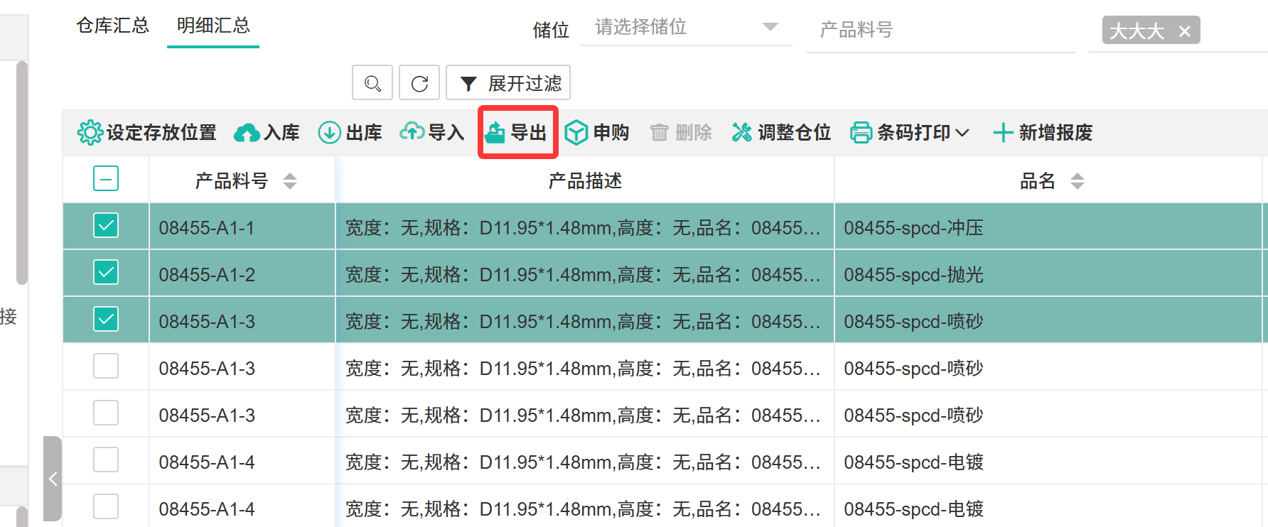This screenshot has height=527, width=1268.
Task: Focus the 产品料号 input field
Action: point(940,30)
